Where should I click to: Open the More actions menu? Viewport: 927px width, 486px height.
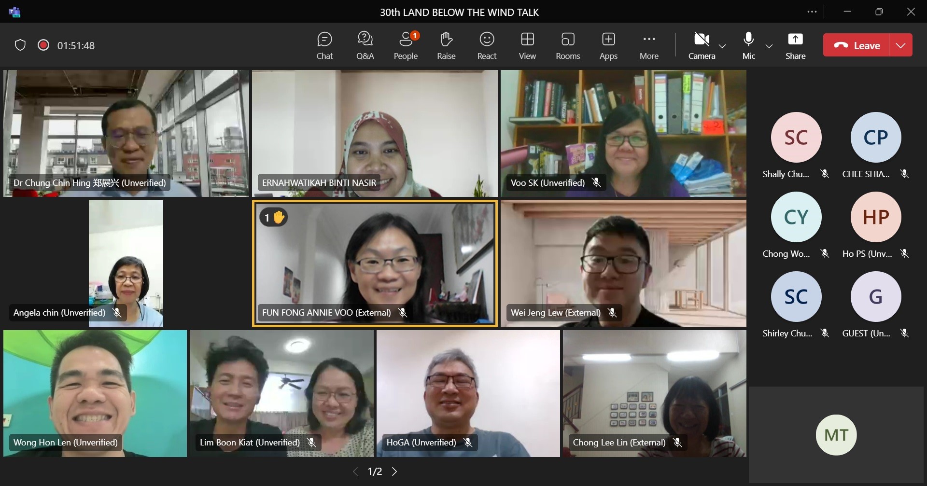[x=649, y=45]
